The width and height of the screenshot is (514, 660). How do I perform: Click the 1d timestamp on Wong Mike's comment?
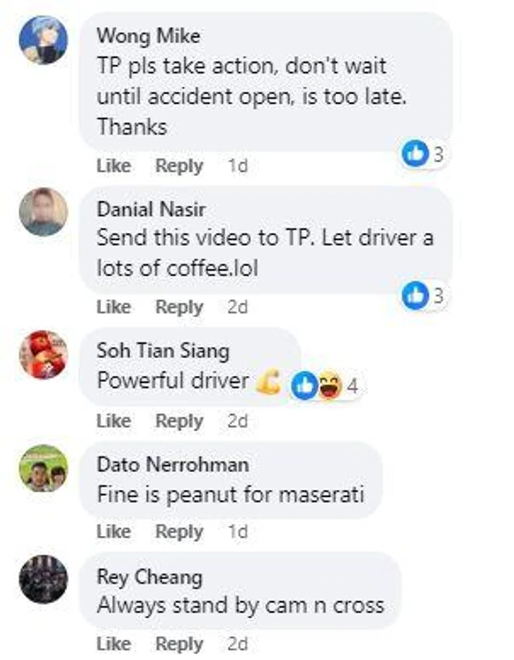click(x=238, y=166)
